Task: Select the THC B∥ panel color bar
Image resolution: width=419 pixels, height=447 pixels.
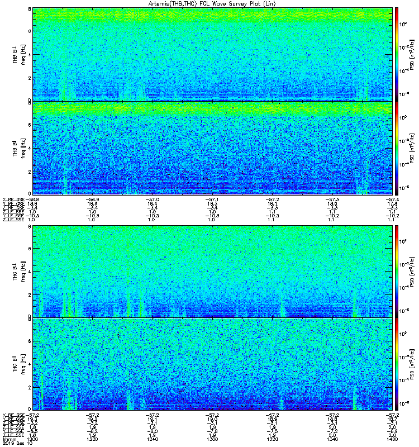Action: (397, 364)
